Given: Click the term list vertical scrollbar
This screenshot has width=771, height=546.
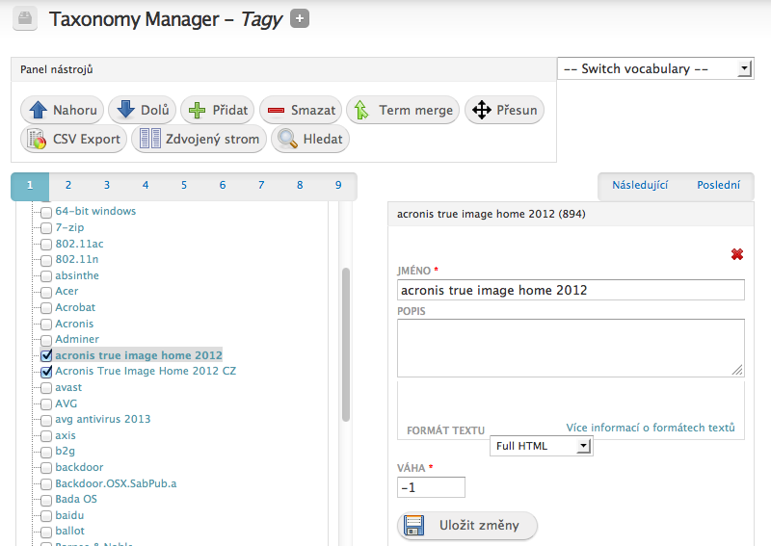Looking at the screenshot, I should pos(346,344).
